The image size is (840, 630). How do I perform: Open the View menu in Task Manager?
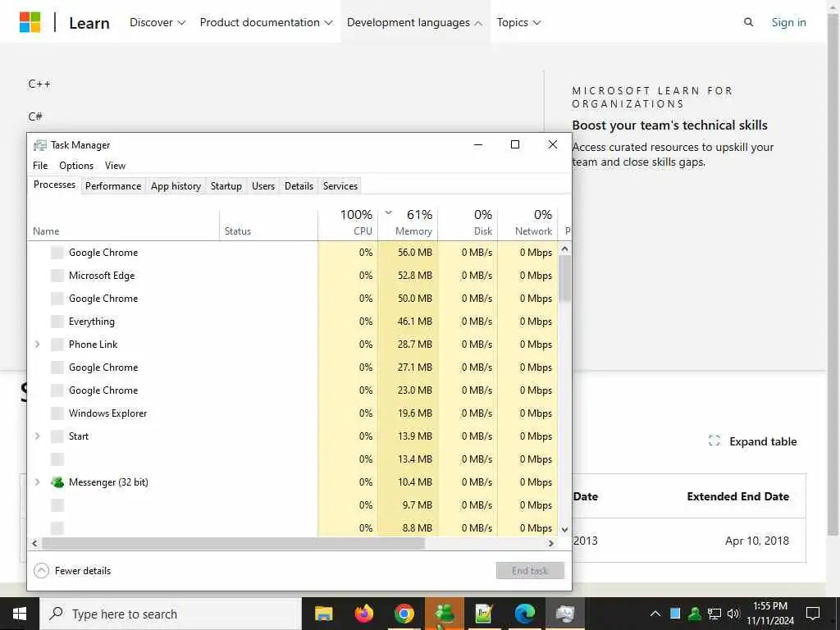tap(115, 166)
